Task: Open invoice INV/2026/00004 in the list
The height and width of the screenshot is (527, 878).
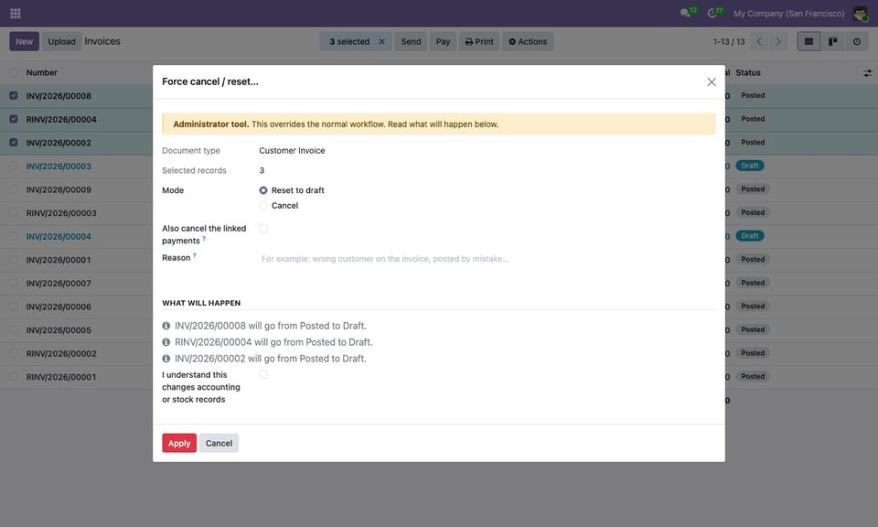Action: pos(59,236)
